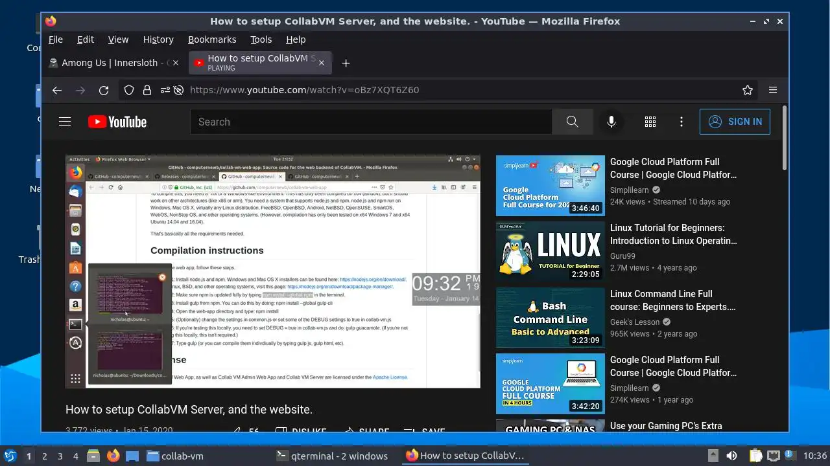The width and height of the screenshot is (830, 466).
Task: Open the YouTube apps grid
Action: click(650, 122)
